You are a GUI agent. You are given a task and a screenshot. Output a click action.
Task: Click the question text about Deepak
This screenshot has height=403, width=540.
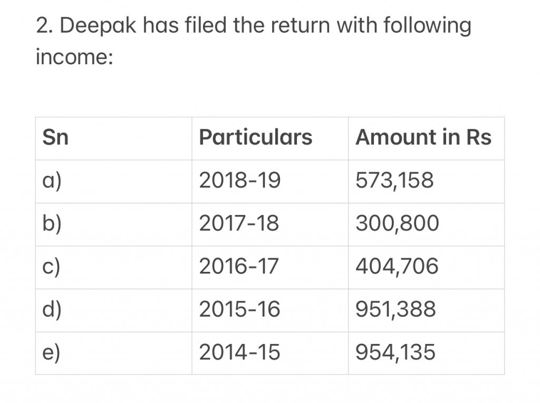coord(254,41)
